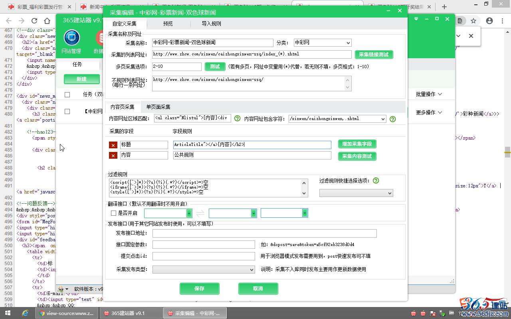
Task: Click the first red apple tray icon
Action: tap(413, 313)
